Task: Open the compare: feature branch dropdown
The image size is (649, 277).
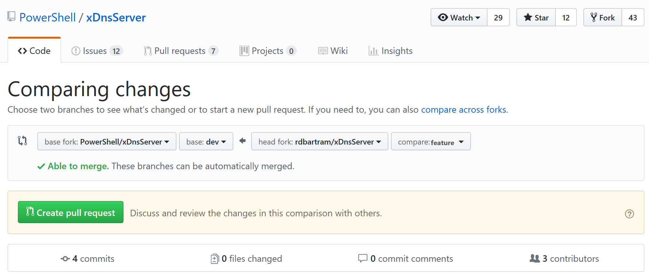Action: pos(431,142)
